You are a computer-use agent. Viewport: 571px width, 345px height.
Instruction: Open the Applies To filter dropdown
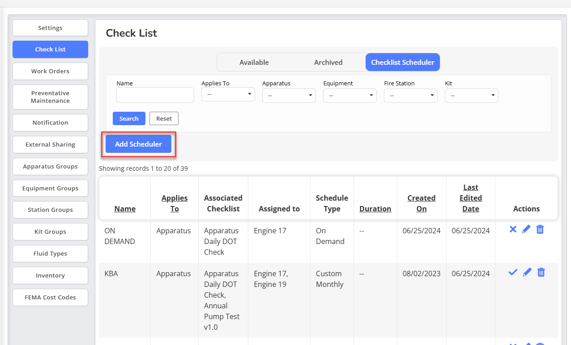(228, 95)
